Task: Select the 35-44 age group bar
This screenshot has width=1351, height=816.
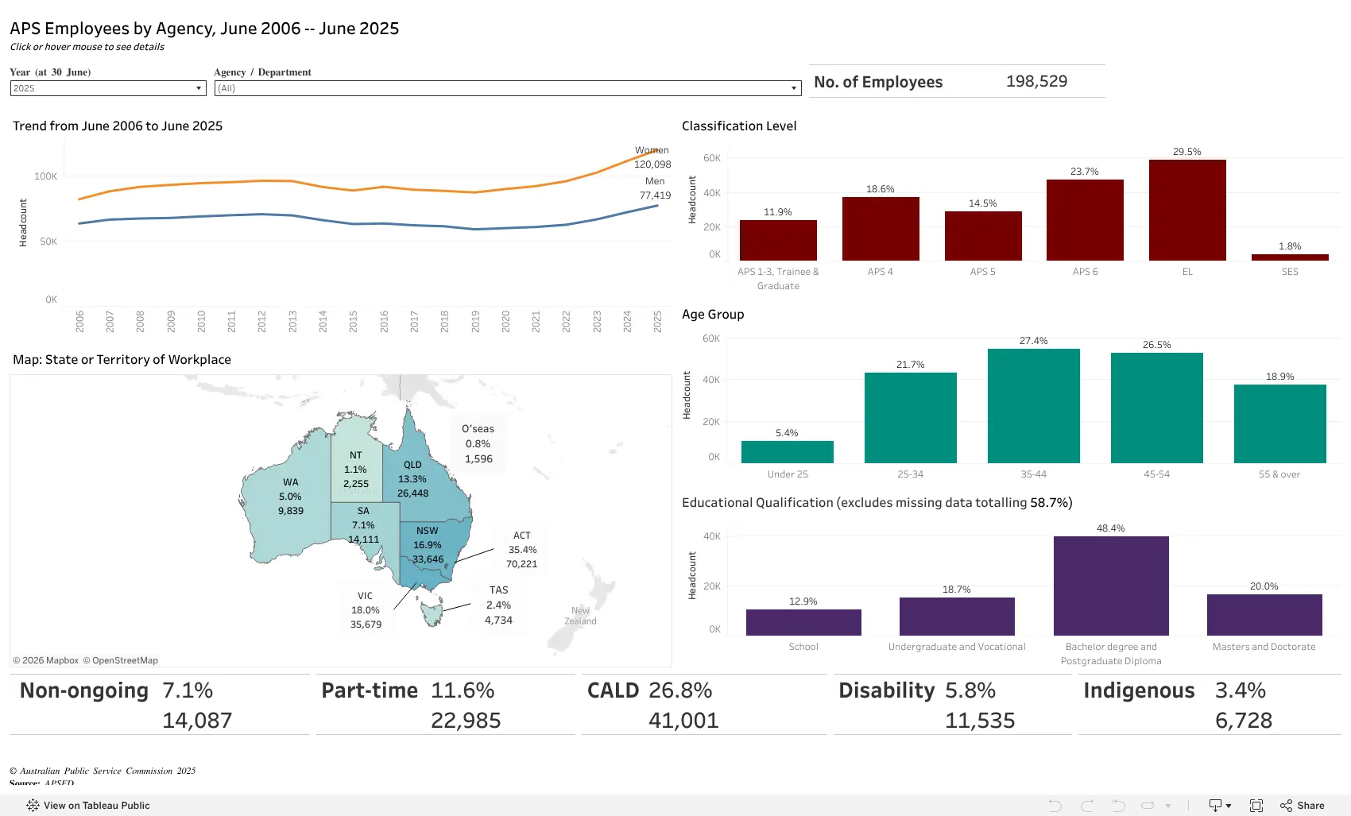Action: pos(1034,406)
